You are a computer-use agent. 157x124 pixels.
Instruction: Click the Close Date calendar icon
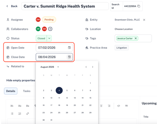point(69,57)
